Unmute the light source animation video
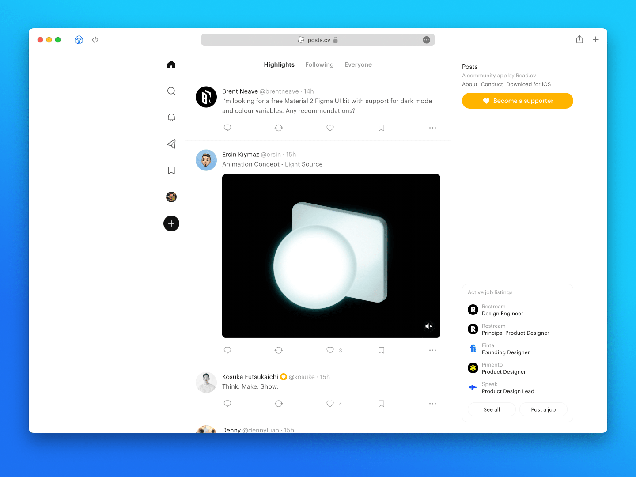The width and height of the screenshot is (636, 477). click(x=428, y=326)
